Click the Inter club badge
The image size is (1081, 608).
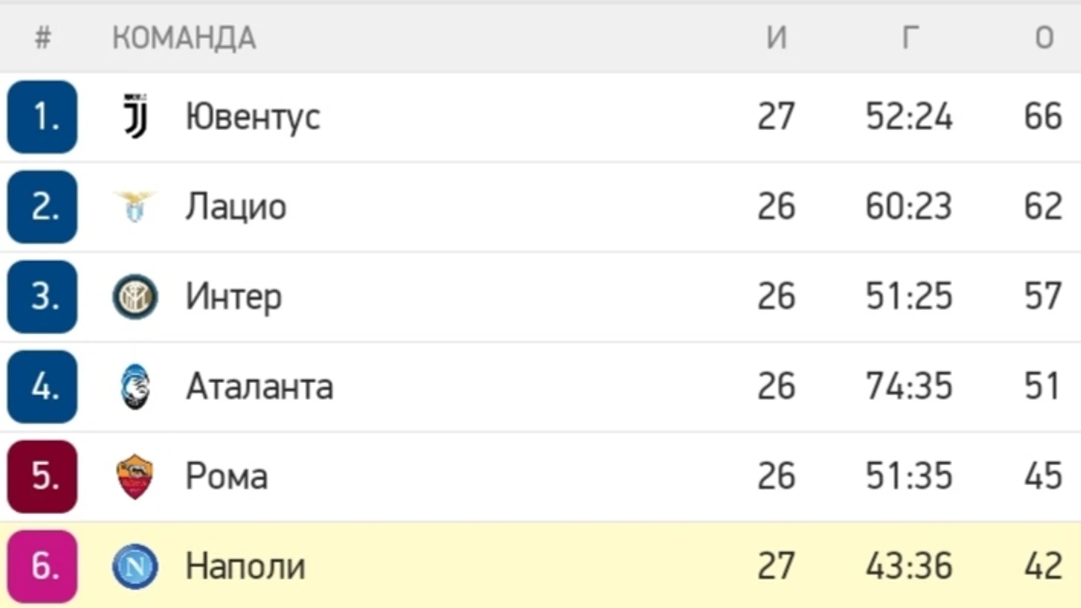(x=135, y=297)
